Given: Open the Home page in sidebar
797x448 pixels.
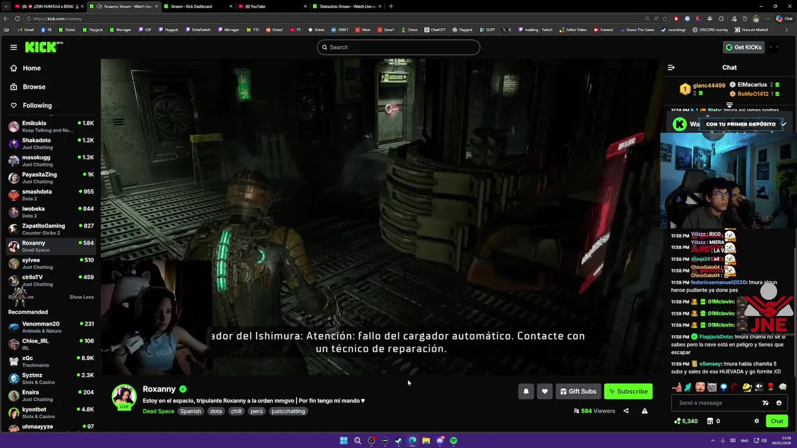Looking at the screenshot, I should [31, 68].
